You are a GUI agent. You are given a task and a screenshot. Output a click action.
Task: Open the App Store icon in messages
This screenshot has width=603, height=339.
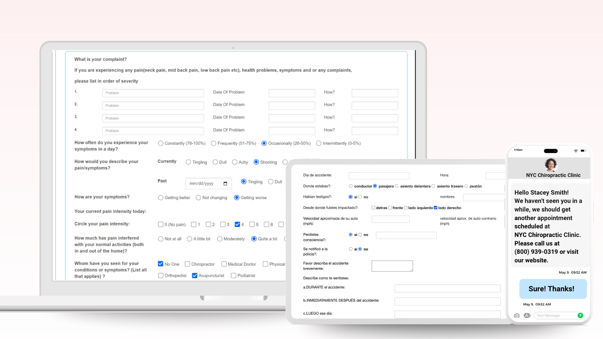(527, 315)
